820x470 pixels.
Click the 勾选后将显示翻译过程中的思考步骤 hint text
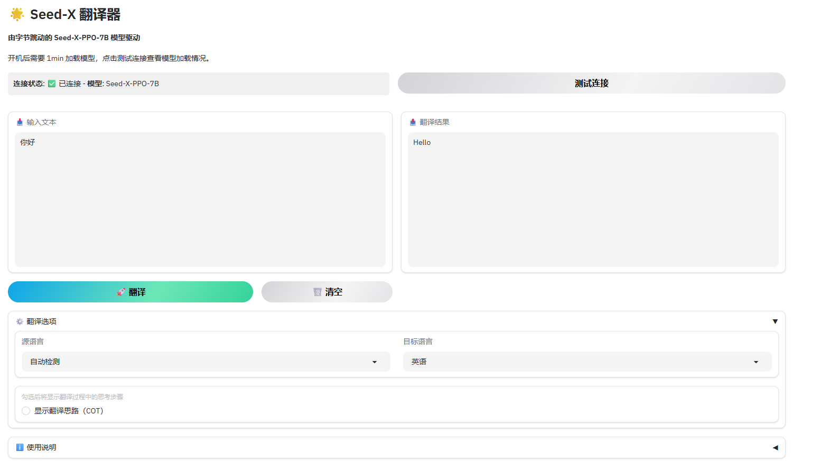[x=72, y=397]
